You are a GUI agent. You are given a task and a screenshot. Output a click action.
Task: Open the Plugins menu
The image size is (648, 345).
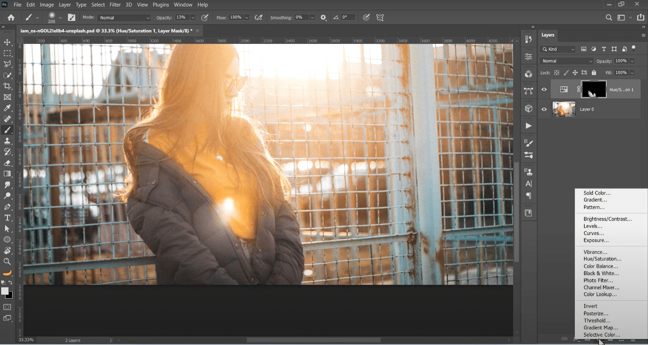point(161,5)
